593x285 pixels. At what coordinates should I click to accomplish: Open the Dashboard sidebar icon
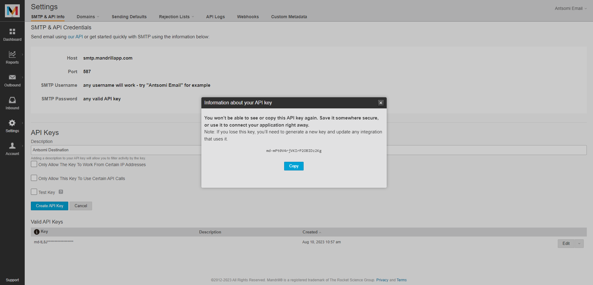click(12, 31)
